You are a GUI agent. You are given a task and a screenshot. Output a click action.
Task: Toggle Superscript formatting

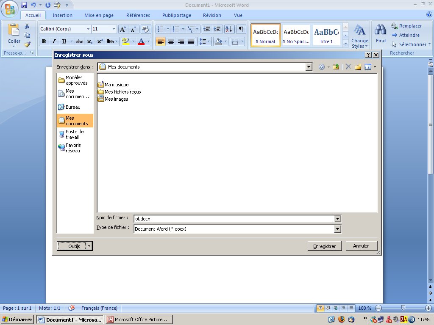point(100,41)
